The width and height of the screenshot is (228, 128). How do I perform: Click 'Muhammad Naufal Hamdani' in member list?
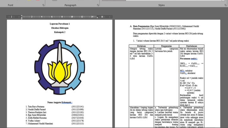40,124
